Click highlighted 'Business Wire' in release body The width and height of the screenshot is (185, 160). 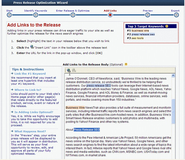[75, 107]
